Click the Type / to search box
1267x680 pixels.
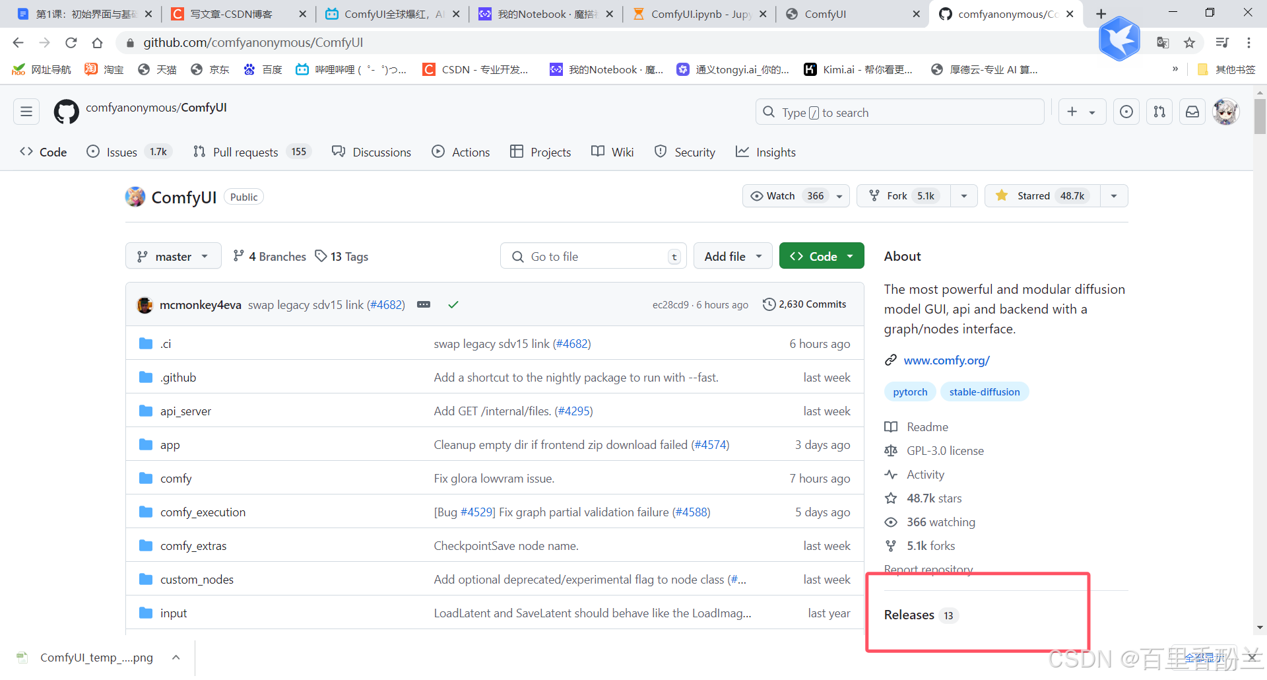pos(900,112)
